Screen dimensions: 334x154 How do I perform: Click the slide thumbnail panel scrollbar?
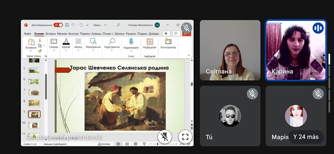[46, 87]
